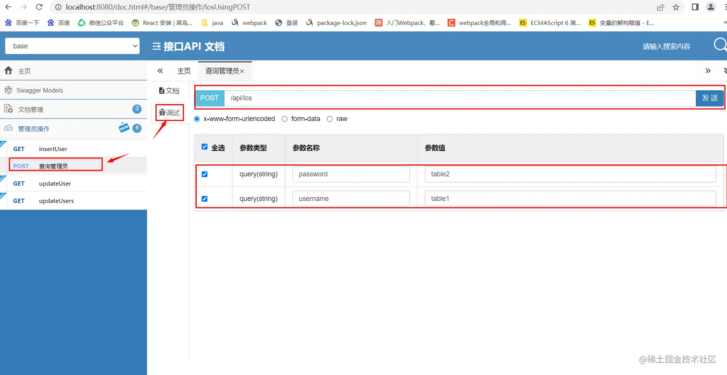The height and width of the screenshot is (375, 727).
Task: Open the 变量的解构赋值 bookmark
Action: 621,23
